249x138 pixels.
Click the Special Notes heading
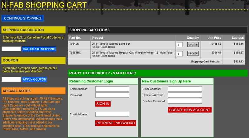coord(34,91)
